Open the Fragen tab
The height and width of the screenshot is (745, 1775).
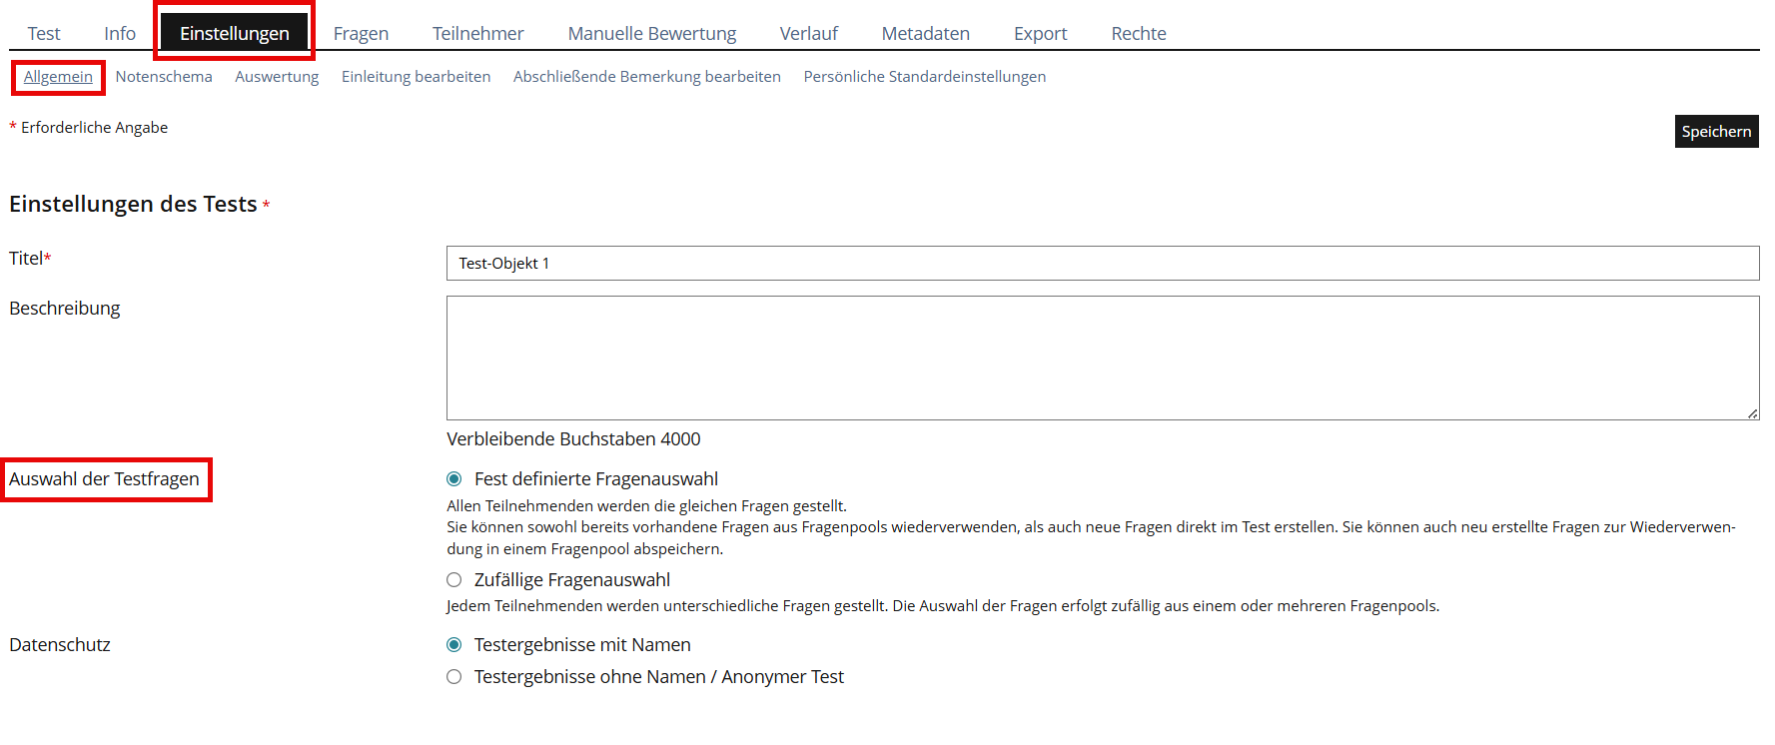361,34
